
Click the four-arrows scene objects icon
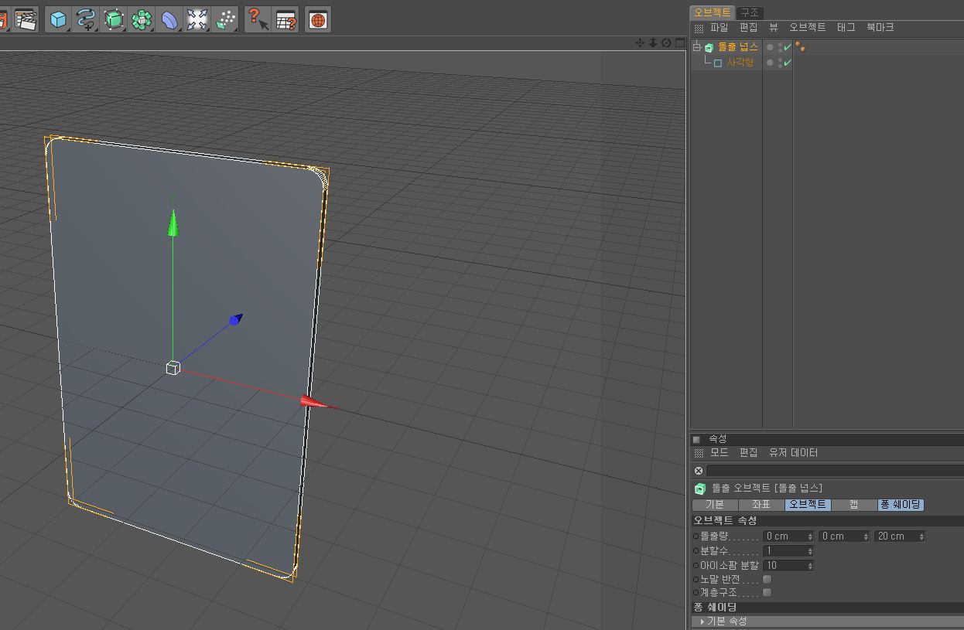[x=197, y=20]
